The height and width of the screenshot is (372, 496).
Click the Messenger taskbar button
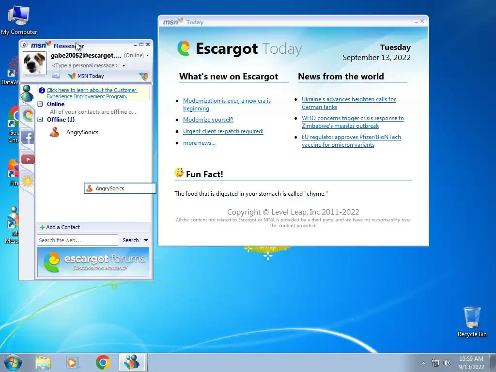(132, 362)
